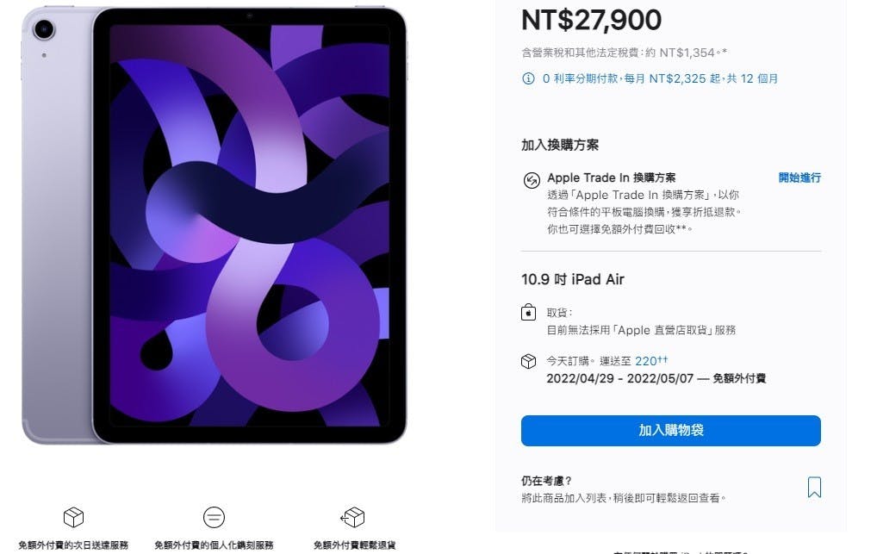Image resolution: width=877 pixels, height=554 pixels.
Task: Start the Apple Trade In process link
Action: (799, 178)
